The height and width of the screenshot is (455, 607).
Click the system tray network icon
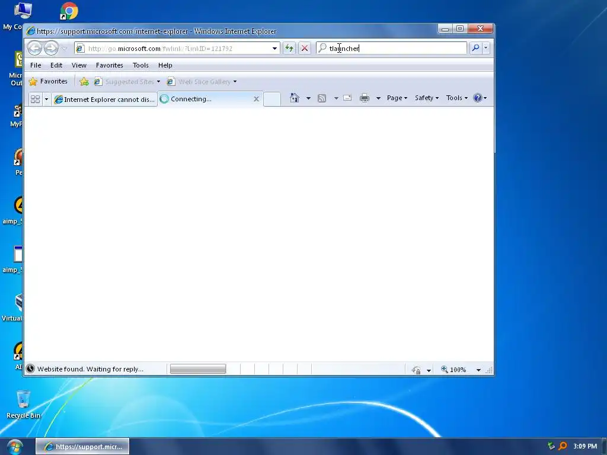point(551,446)
